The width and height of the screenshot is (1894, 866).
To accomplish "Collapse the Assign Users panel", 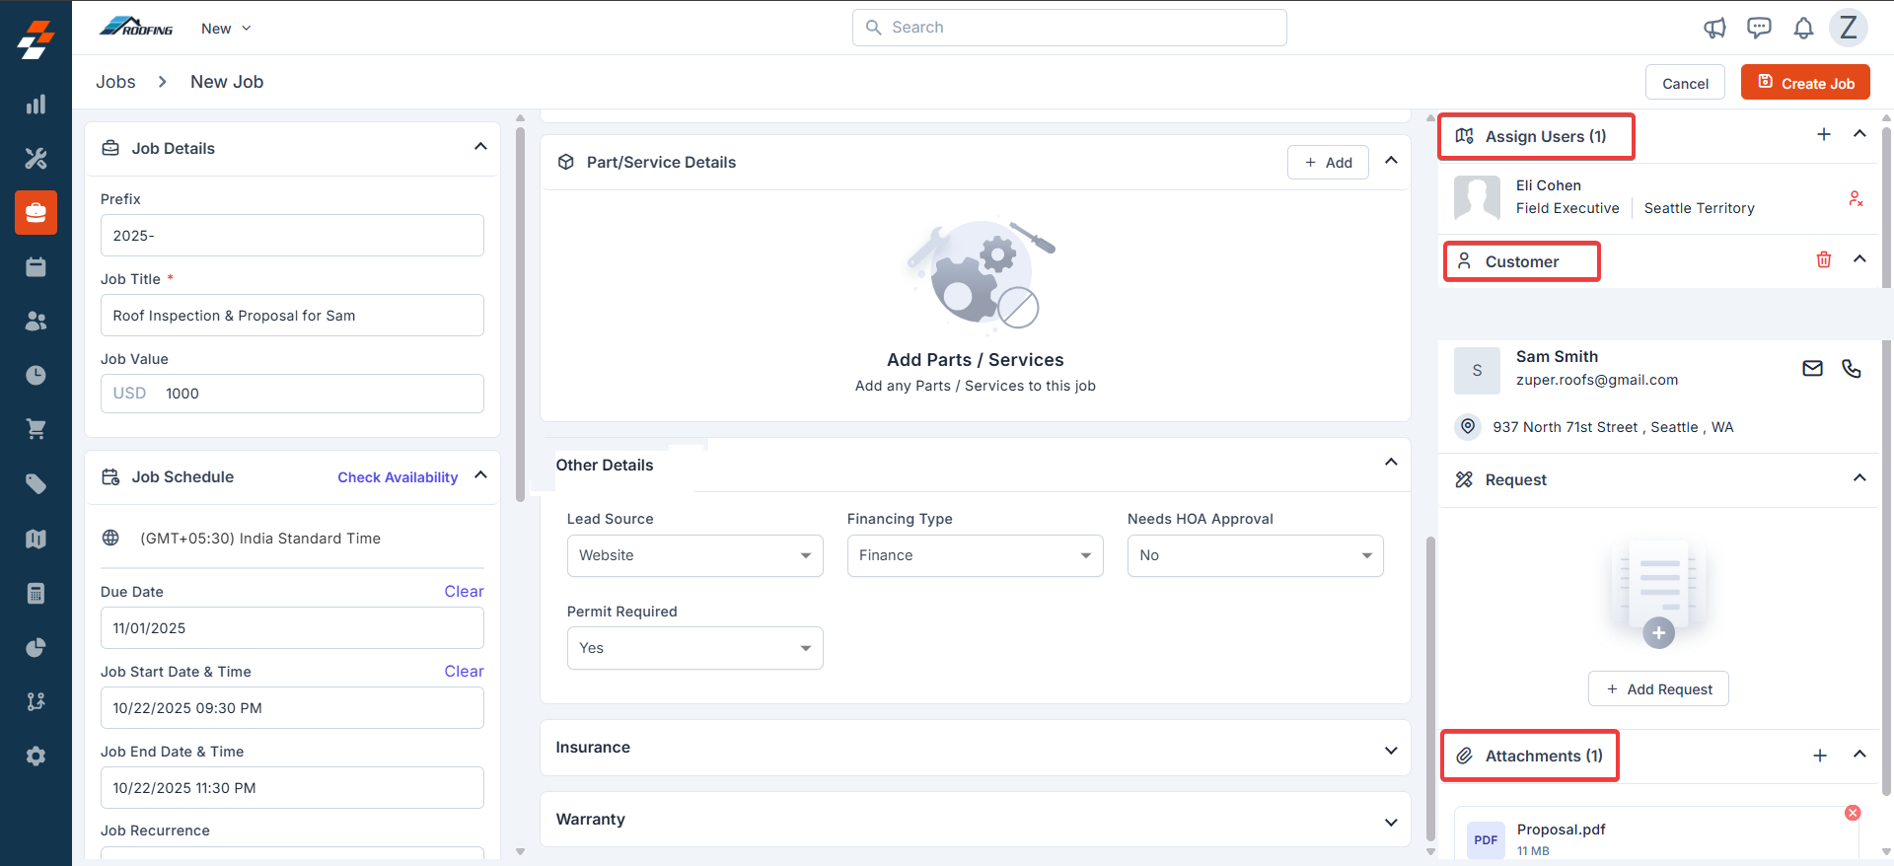I will pos(1859,134).
